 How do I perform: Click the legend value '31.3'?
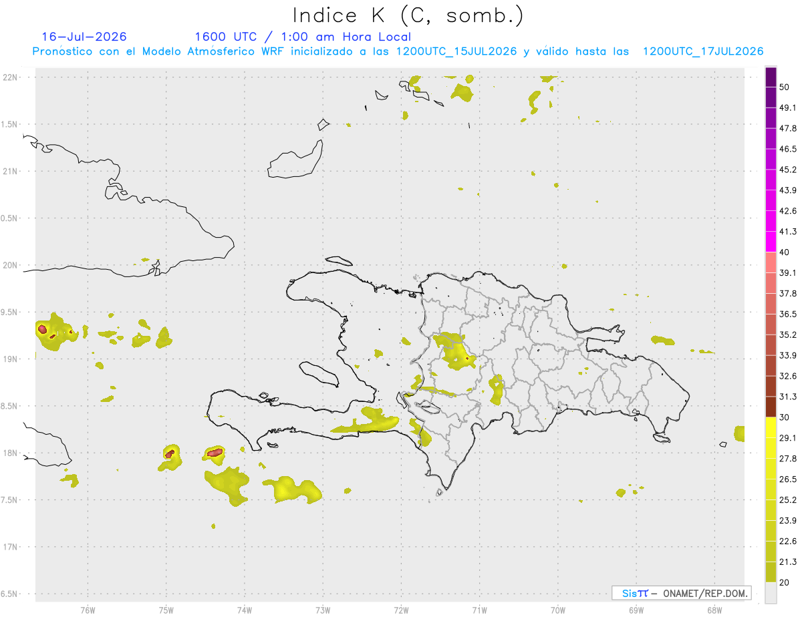point(788,397)
